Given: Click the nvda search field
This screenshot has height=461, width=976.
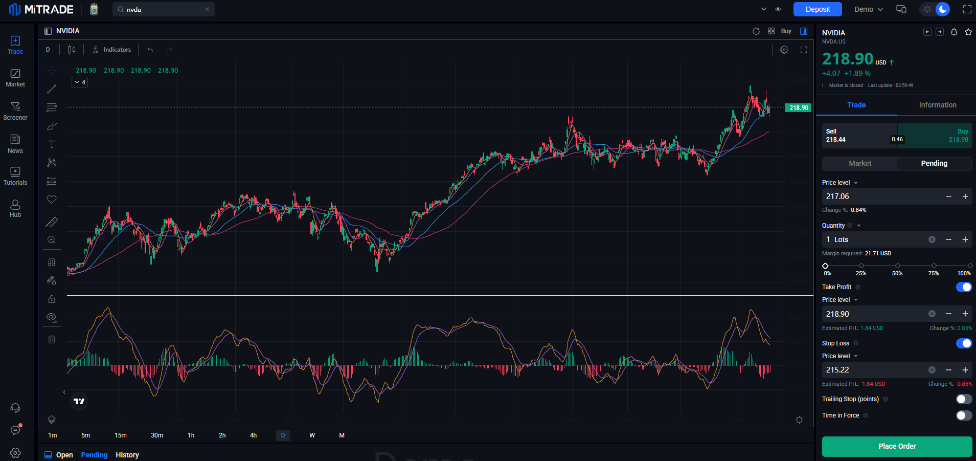Looking at the screenshot, I should (164, 9).
